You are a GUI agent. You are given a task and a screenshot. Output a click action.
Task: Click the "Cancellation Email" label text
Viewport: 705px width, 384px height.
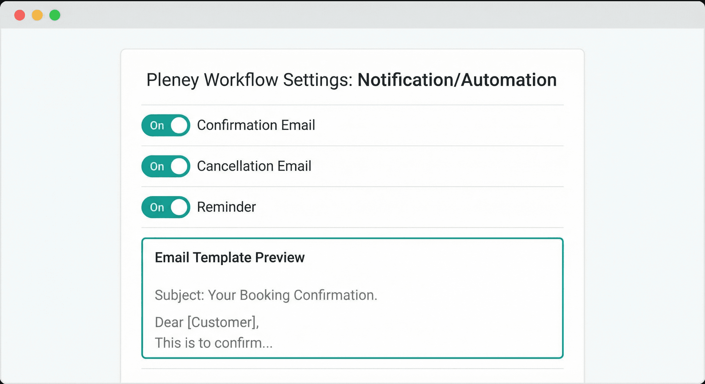(254, 166)
